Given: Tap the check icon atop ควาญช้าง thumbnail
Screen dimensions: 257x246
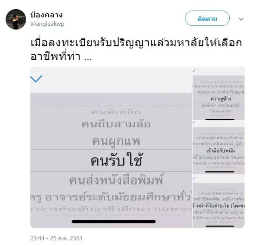Looking at the screenshot, I should [194, 71].
